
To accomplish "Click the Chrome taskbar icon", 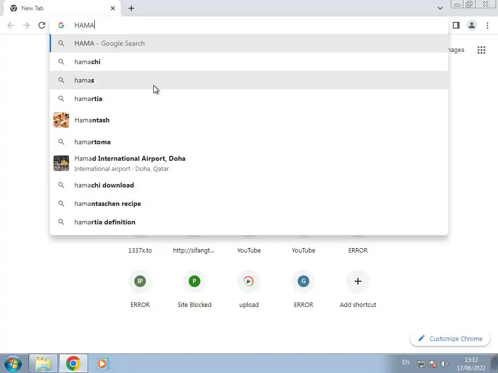I will (x=73, y=363).
